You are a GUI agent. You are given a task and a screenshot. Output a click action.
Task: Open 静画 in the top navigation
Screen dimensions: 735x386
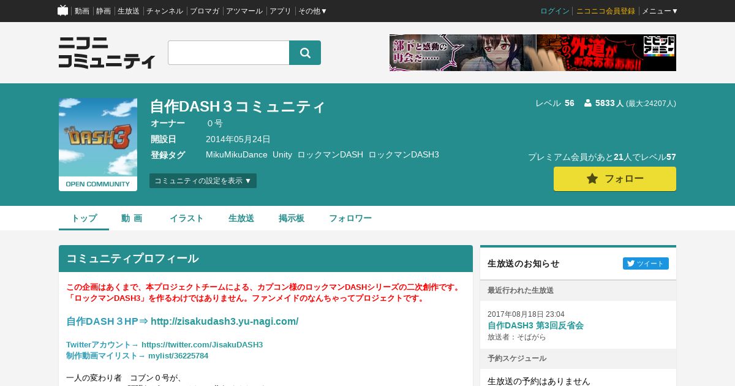(x=104, y=11)
